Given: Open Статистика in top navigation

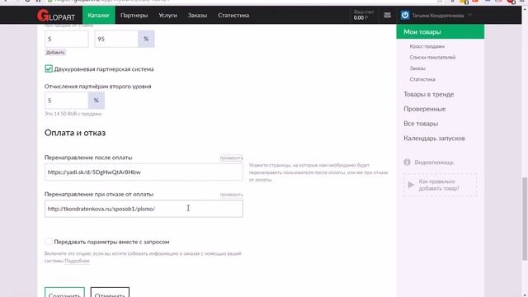Looking at the screenshot, I should [x=233, y=15].
